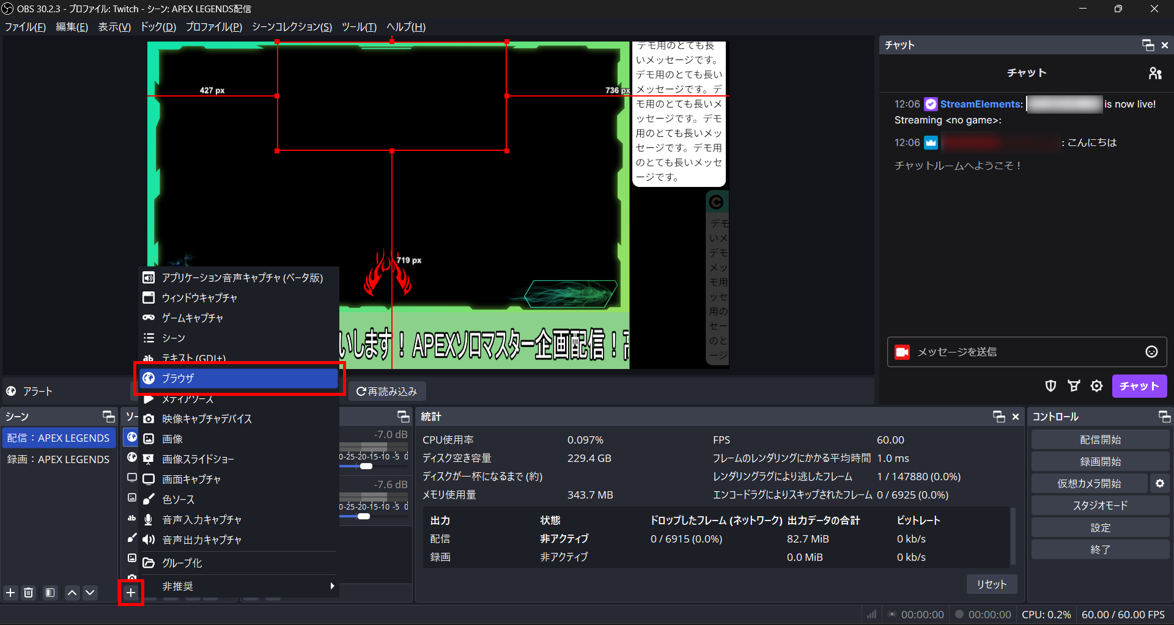The image size is (1174, 625).
Task: Open the chat community users icon
Action: (1155, 73)
